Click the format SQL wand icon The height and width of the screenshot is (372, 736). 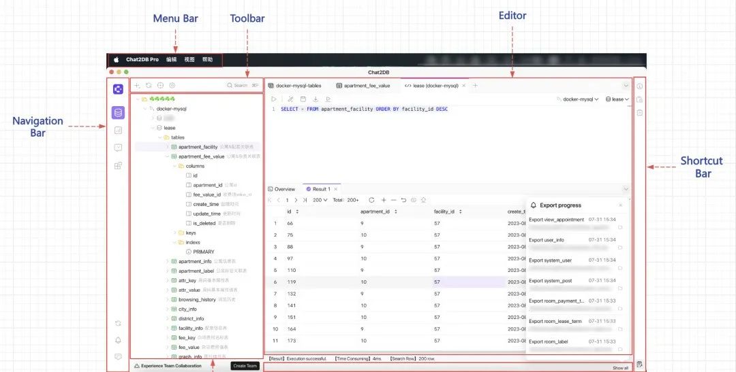pyautogui.click(x=290, y=99)
